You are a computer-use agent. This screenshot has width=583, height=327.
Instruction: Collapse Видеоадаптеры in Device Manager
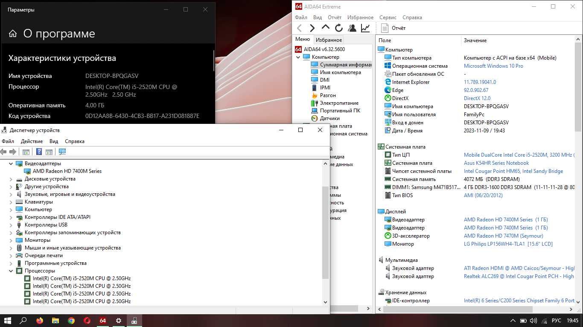pos(11,163)
